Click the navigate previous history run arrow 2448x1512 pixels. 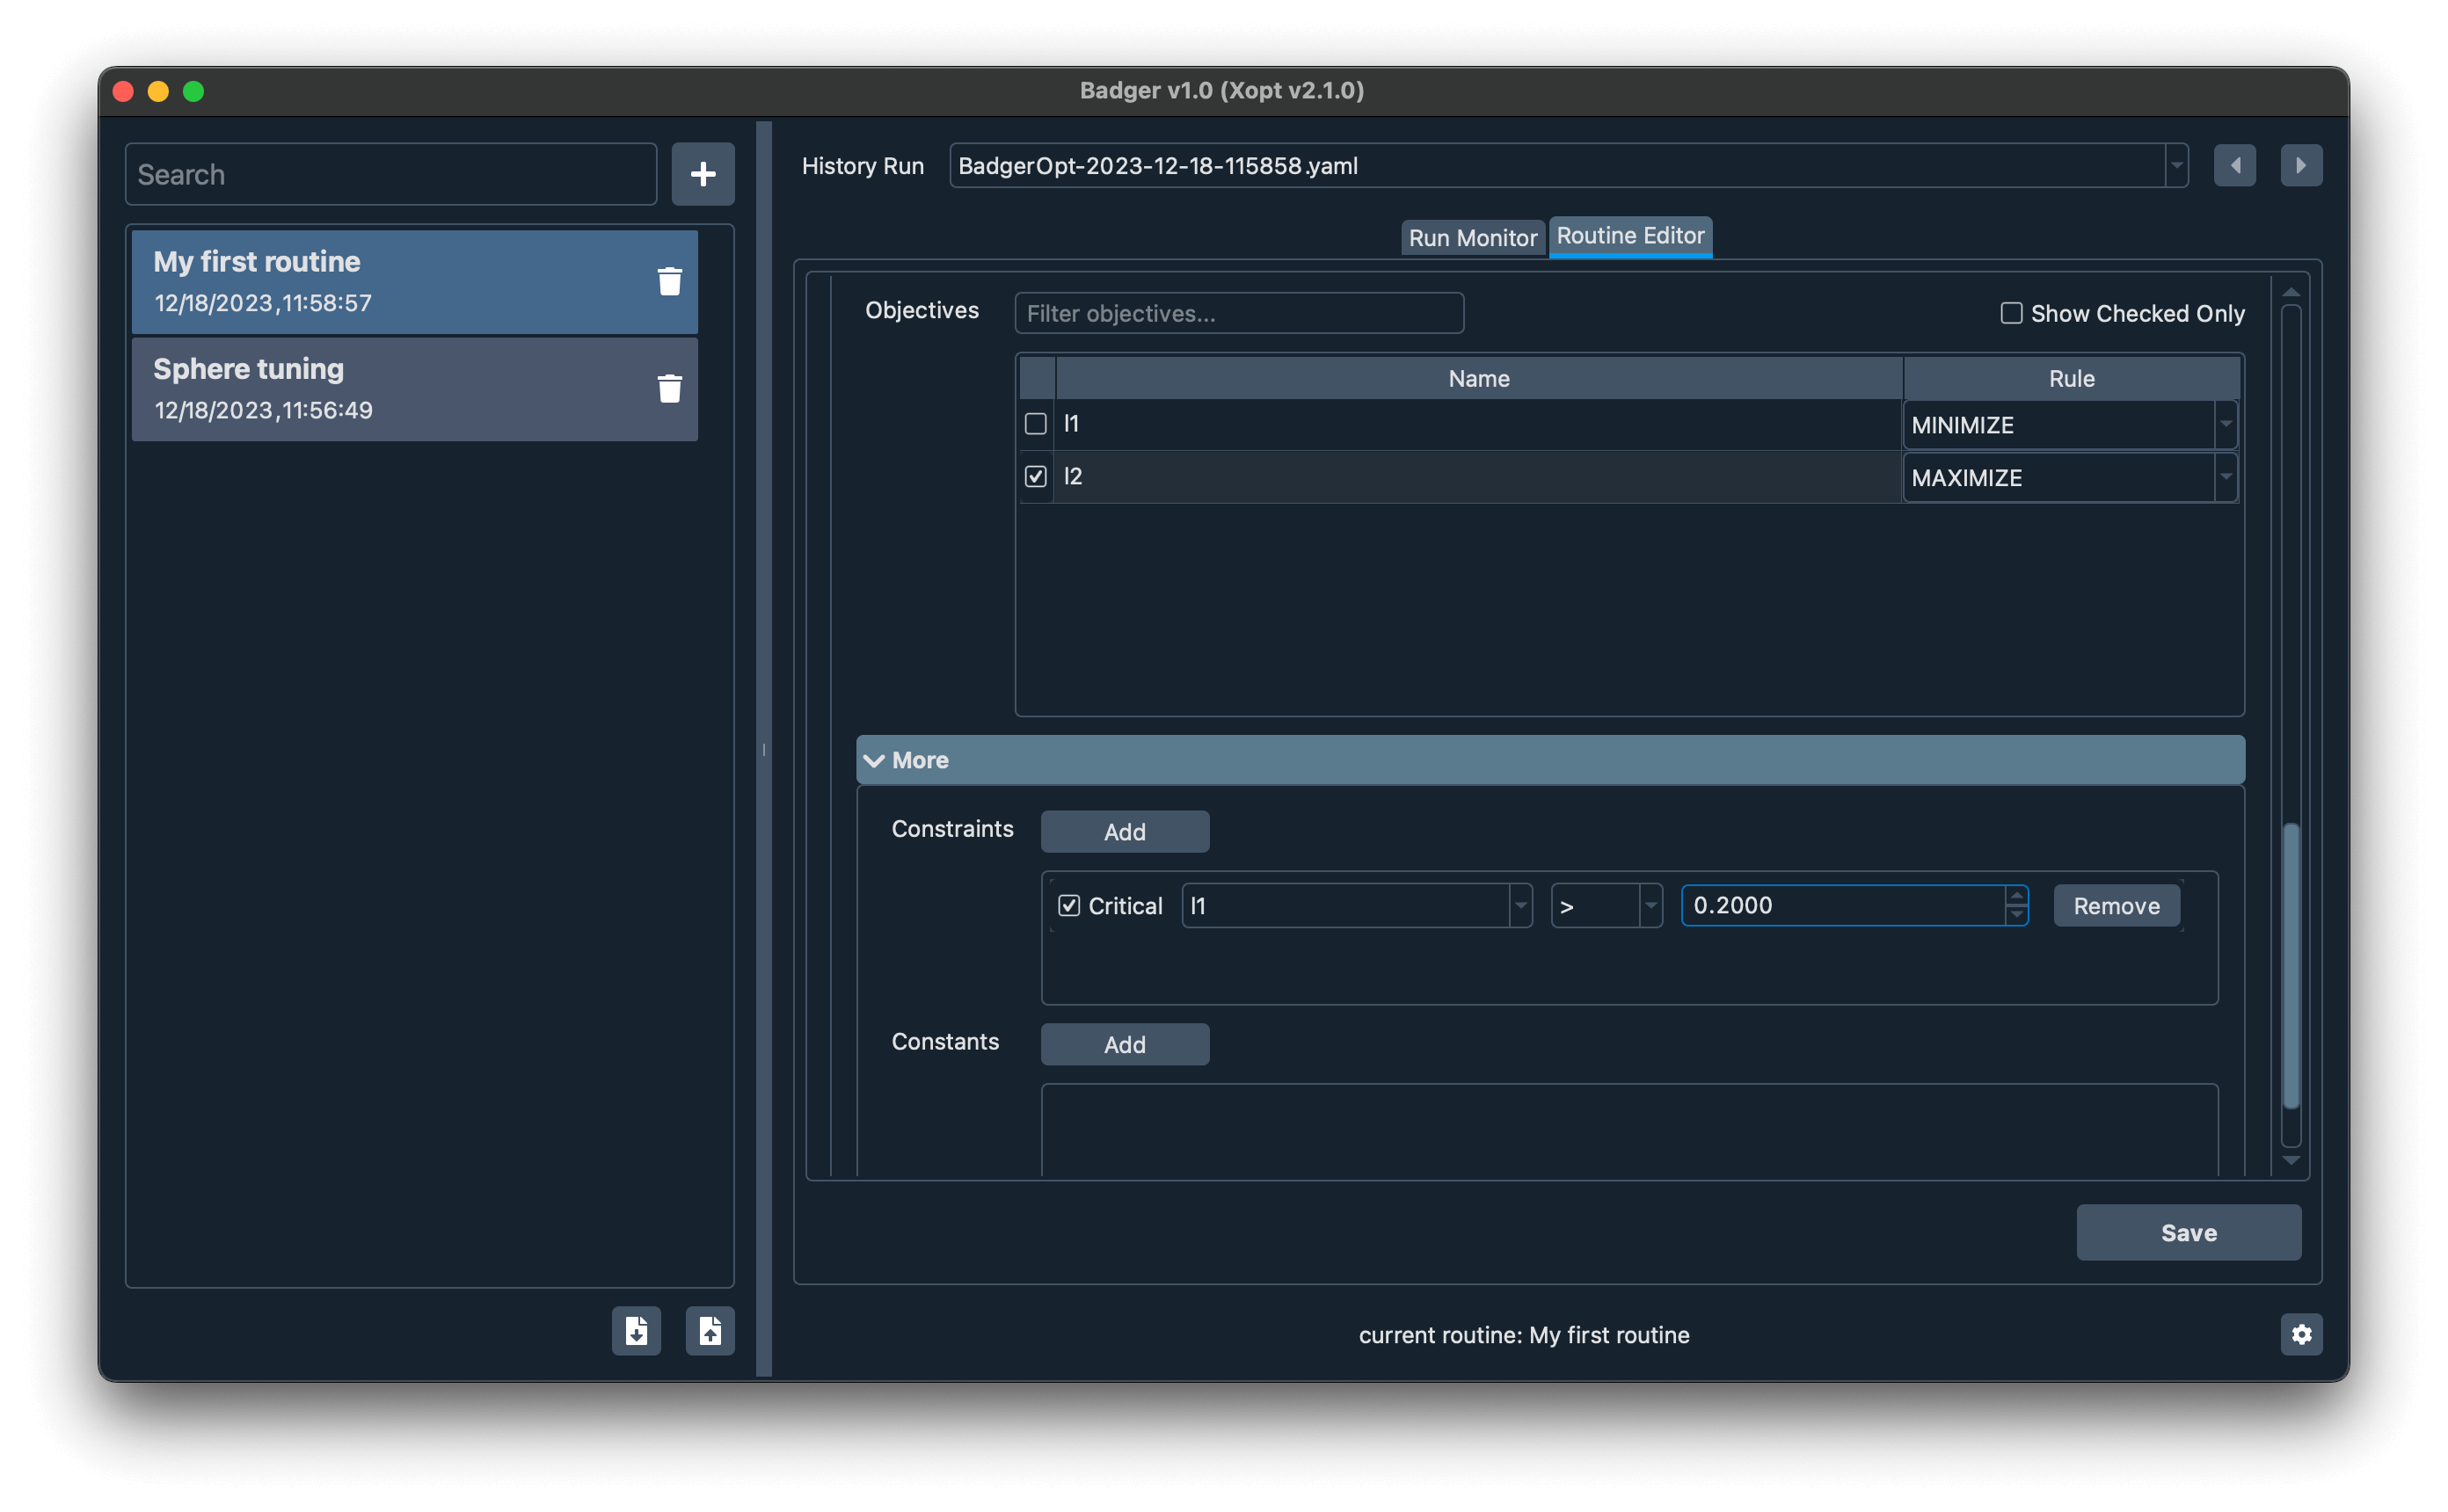(2234, 164)
